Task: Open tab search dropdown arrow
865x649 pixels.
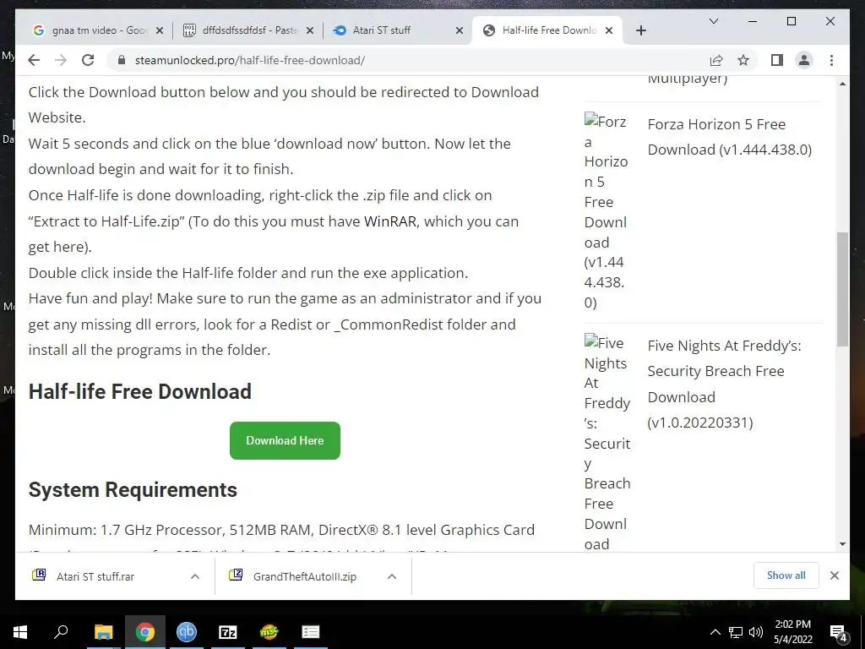Action: click(713, 21)
